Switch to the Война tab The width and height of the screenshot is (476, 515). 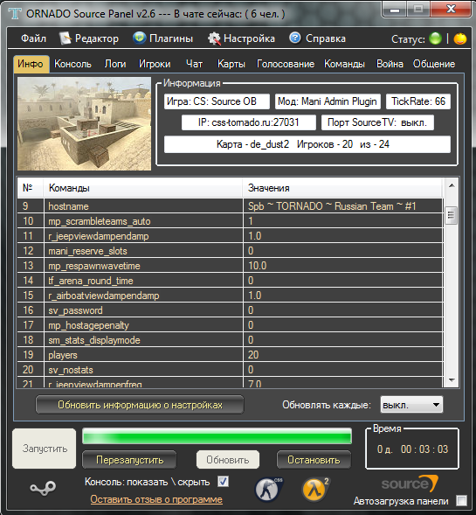coord(390,64)
